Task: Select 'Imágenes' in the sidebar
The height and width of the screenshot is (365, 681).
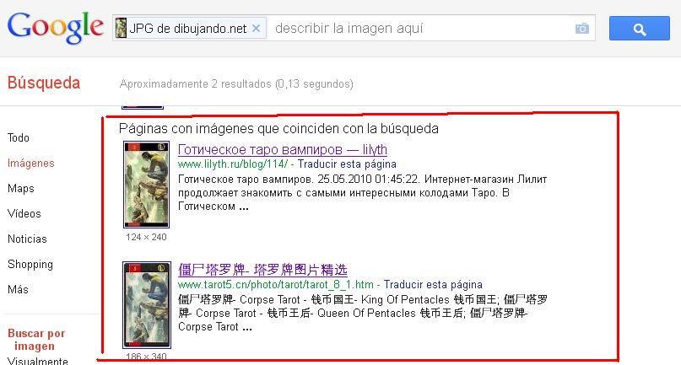Action: [31, 164]
